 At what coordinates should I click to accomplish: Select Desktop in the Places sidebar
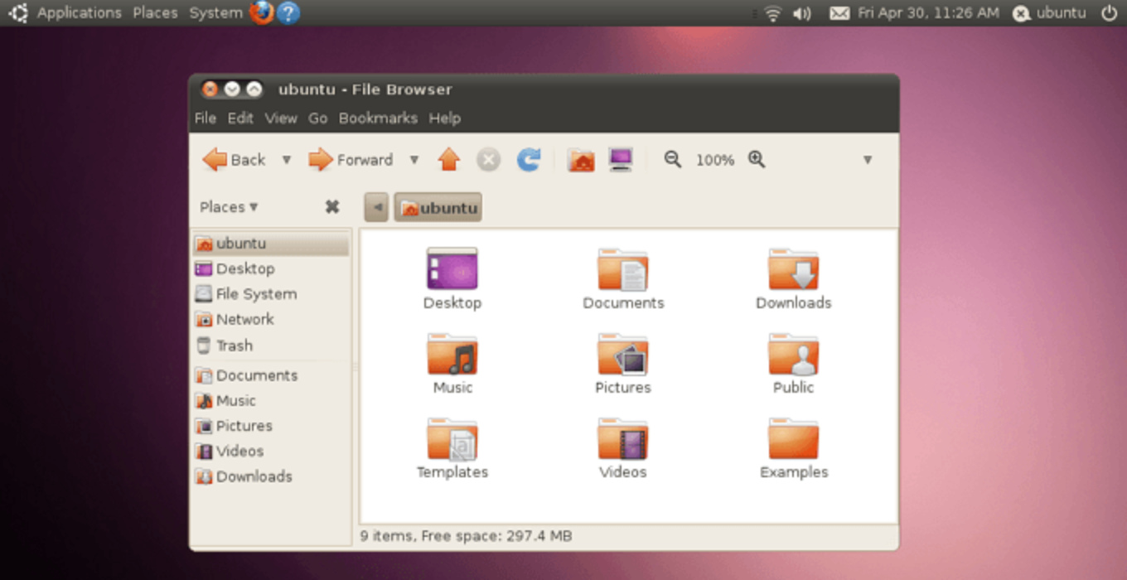[x=271, y=268]
